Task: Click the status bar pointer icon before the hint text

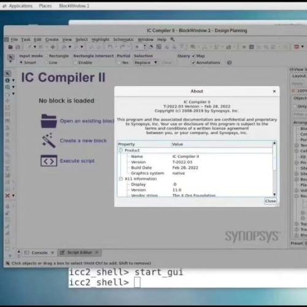Action: [7, 263]
